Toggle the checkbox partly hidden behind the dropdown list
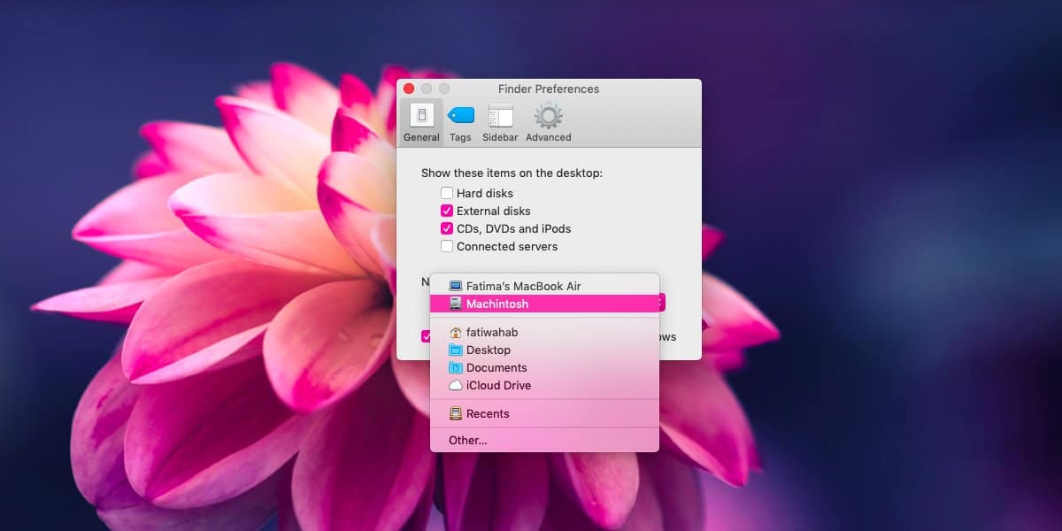The width and height of the screenshot is (1062, 531). coord(426,336)
